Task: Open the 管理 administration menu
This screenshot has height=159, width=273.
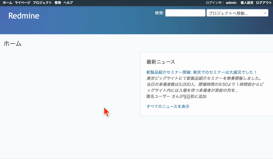Action: (58, 3)
